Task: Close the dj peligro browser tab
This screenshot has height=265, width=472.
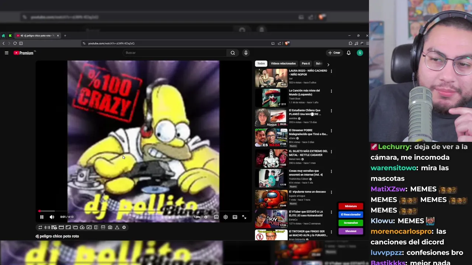Action: 58,36
